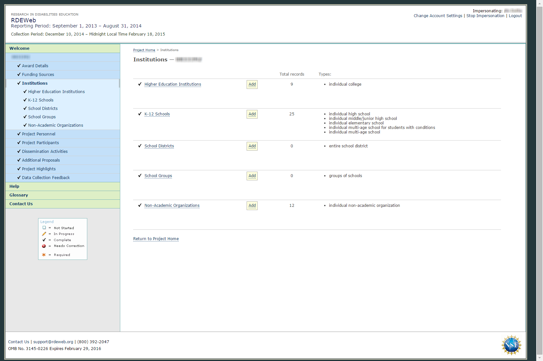Stop Impersonation in the header
The image size is (543, 361).
(x=485, y=16)
